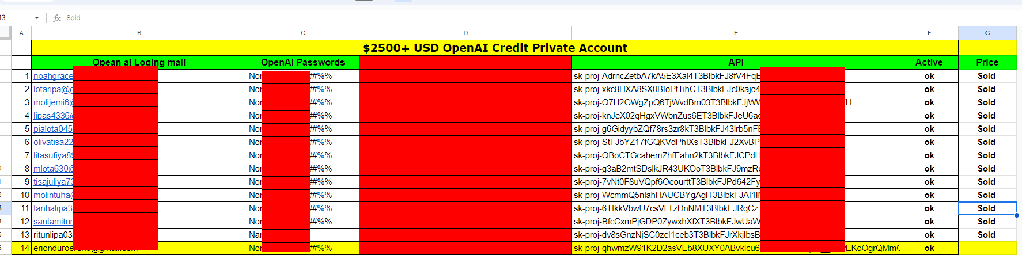The height and width of the screenshot is (255, 1022).
Task: Click serial number 10 in column A
Action: (x=25, y=195)
